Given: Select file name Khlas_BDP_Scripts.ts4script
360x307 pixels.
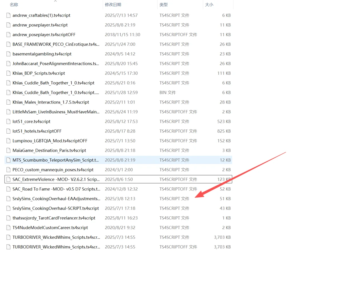Looking at the screenshot, I should click(x=39, y=73).
